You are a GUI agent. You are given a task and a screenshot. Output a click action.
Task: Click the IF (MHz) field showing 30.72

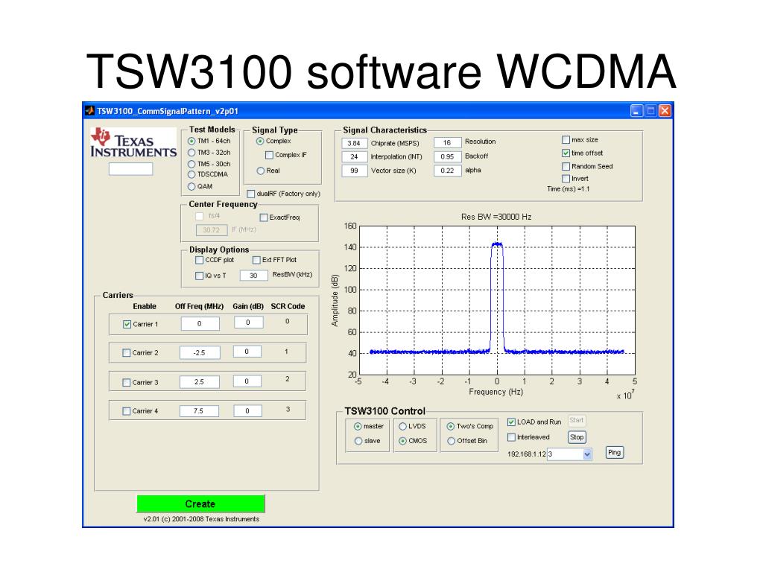pos(212,229)
